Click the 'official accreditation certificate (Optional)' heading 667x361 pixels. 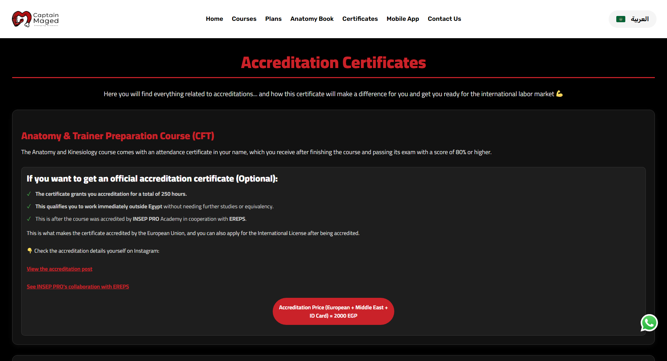pyautogui.click(x=152, y=179)
